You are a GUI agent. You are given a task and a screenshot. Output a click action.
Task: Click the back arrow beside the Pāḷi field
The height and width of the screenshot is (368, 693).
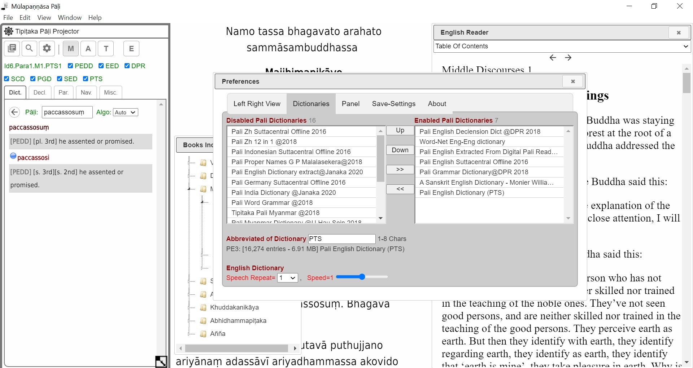point(14,112)
